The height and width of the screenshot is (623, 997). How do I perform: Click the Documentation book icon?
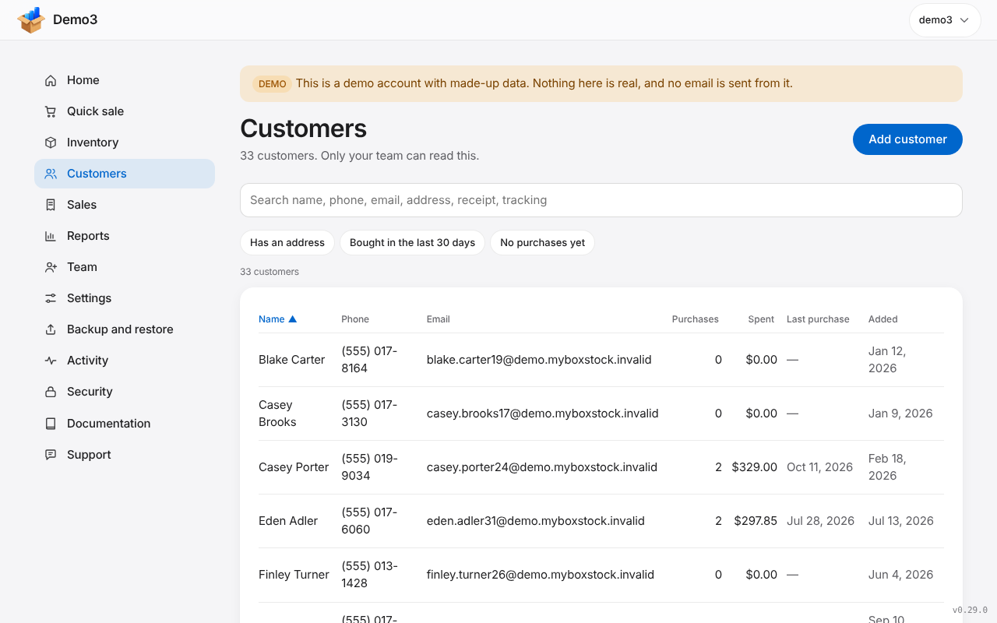click(x=51, y=424)
